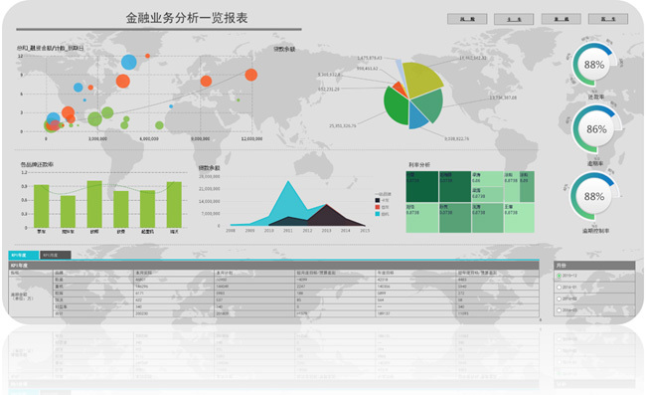The image size is (646, 395).
Task: Click the darkest green treemap cell in 利率分析
Action: coord(421,186)
